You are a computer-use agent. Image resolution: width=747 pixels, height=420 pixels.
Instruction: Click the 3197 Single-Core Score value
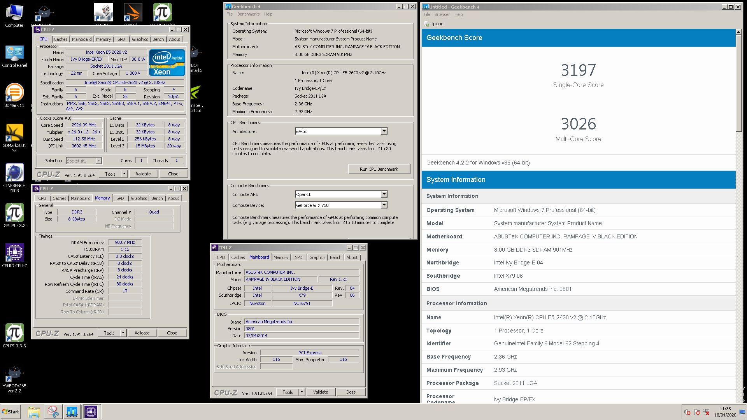(578, 70)
